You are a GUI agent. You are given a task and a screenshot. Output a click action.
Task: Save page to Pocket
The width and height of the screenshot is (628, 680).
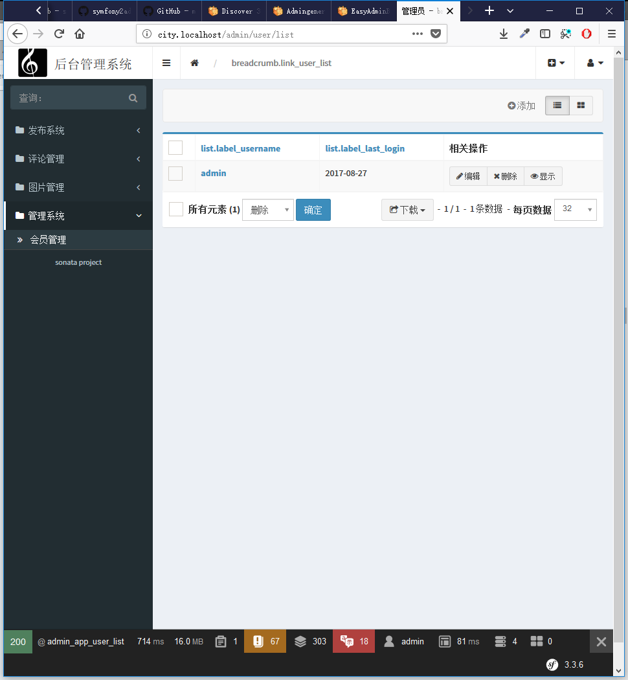(436, 34)
